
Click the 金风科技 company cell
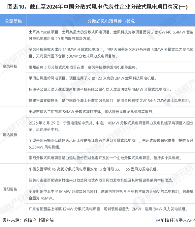click(13, 66)
